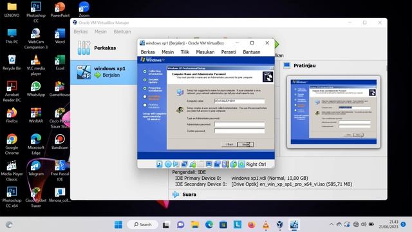Open Telegram desktop shortcut

coord(36,168)
